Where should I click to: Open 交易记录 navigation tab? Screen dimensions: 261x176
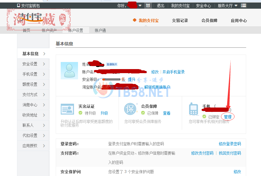tap(180, 21)
